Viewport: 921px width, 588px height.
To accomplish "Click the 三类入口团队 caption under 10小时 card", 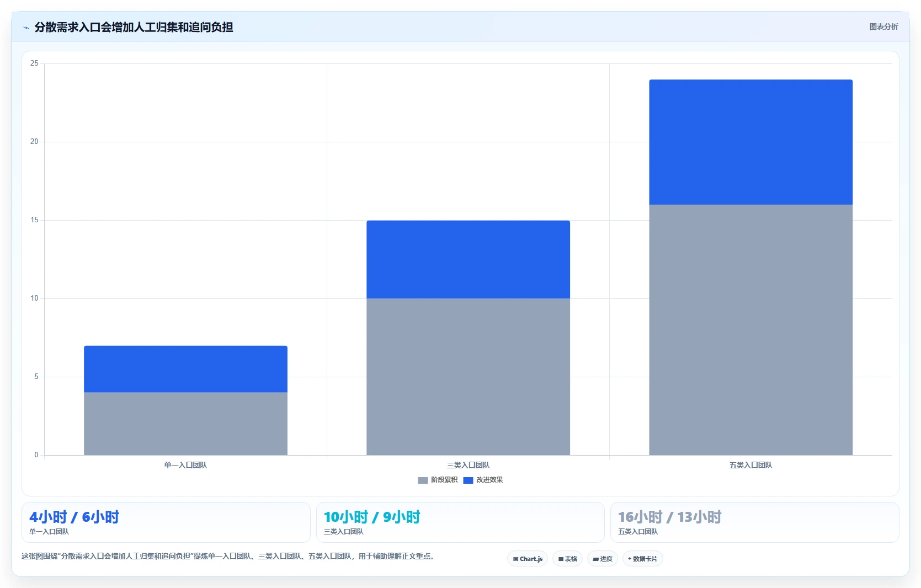I will 343,532.
